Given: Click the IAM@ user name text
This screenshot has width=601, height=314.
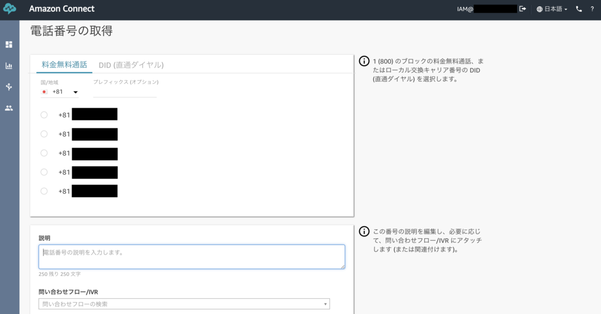Looking at the screenshot, I should click(x=465, y=9).
